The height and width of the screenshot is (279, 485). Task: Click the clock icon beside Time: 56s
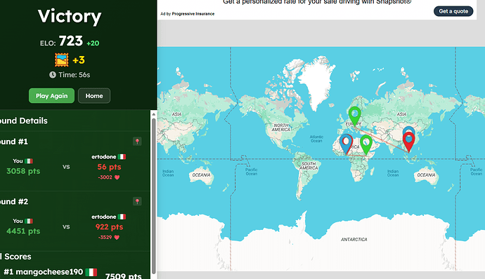pyautogui.click(x=53, y=75)
